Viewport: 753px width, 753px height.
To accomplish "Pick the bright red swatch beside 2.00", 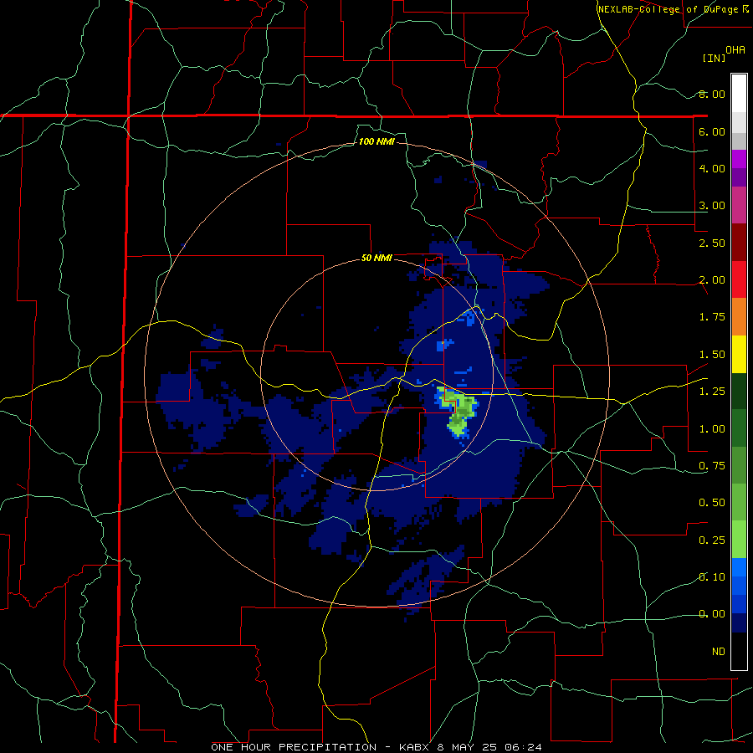I will point(739,279).
